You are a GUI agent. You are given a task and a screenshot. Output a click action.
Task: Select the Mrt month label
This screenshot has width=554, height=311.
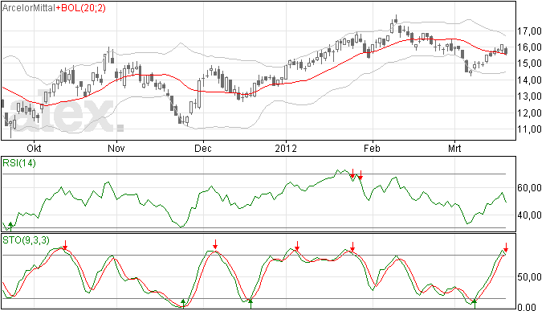pos(454,148)
